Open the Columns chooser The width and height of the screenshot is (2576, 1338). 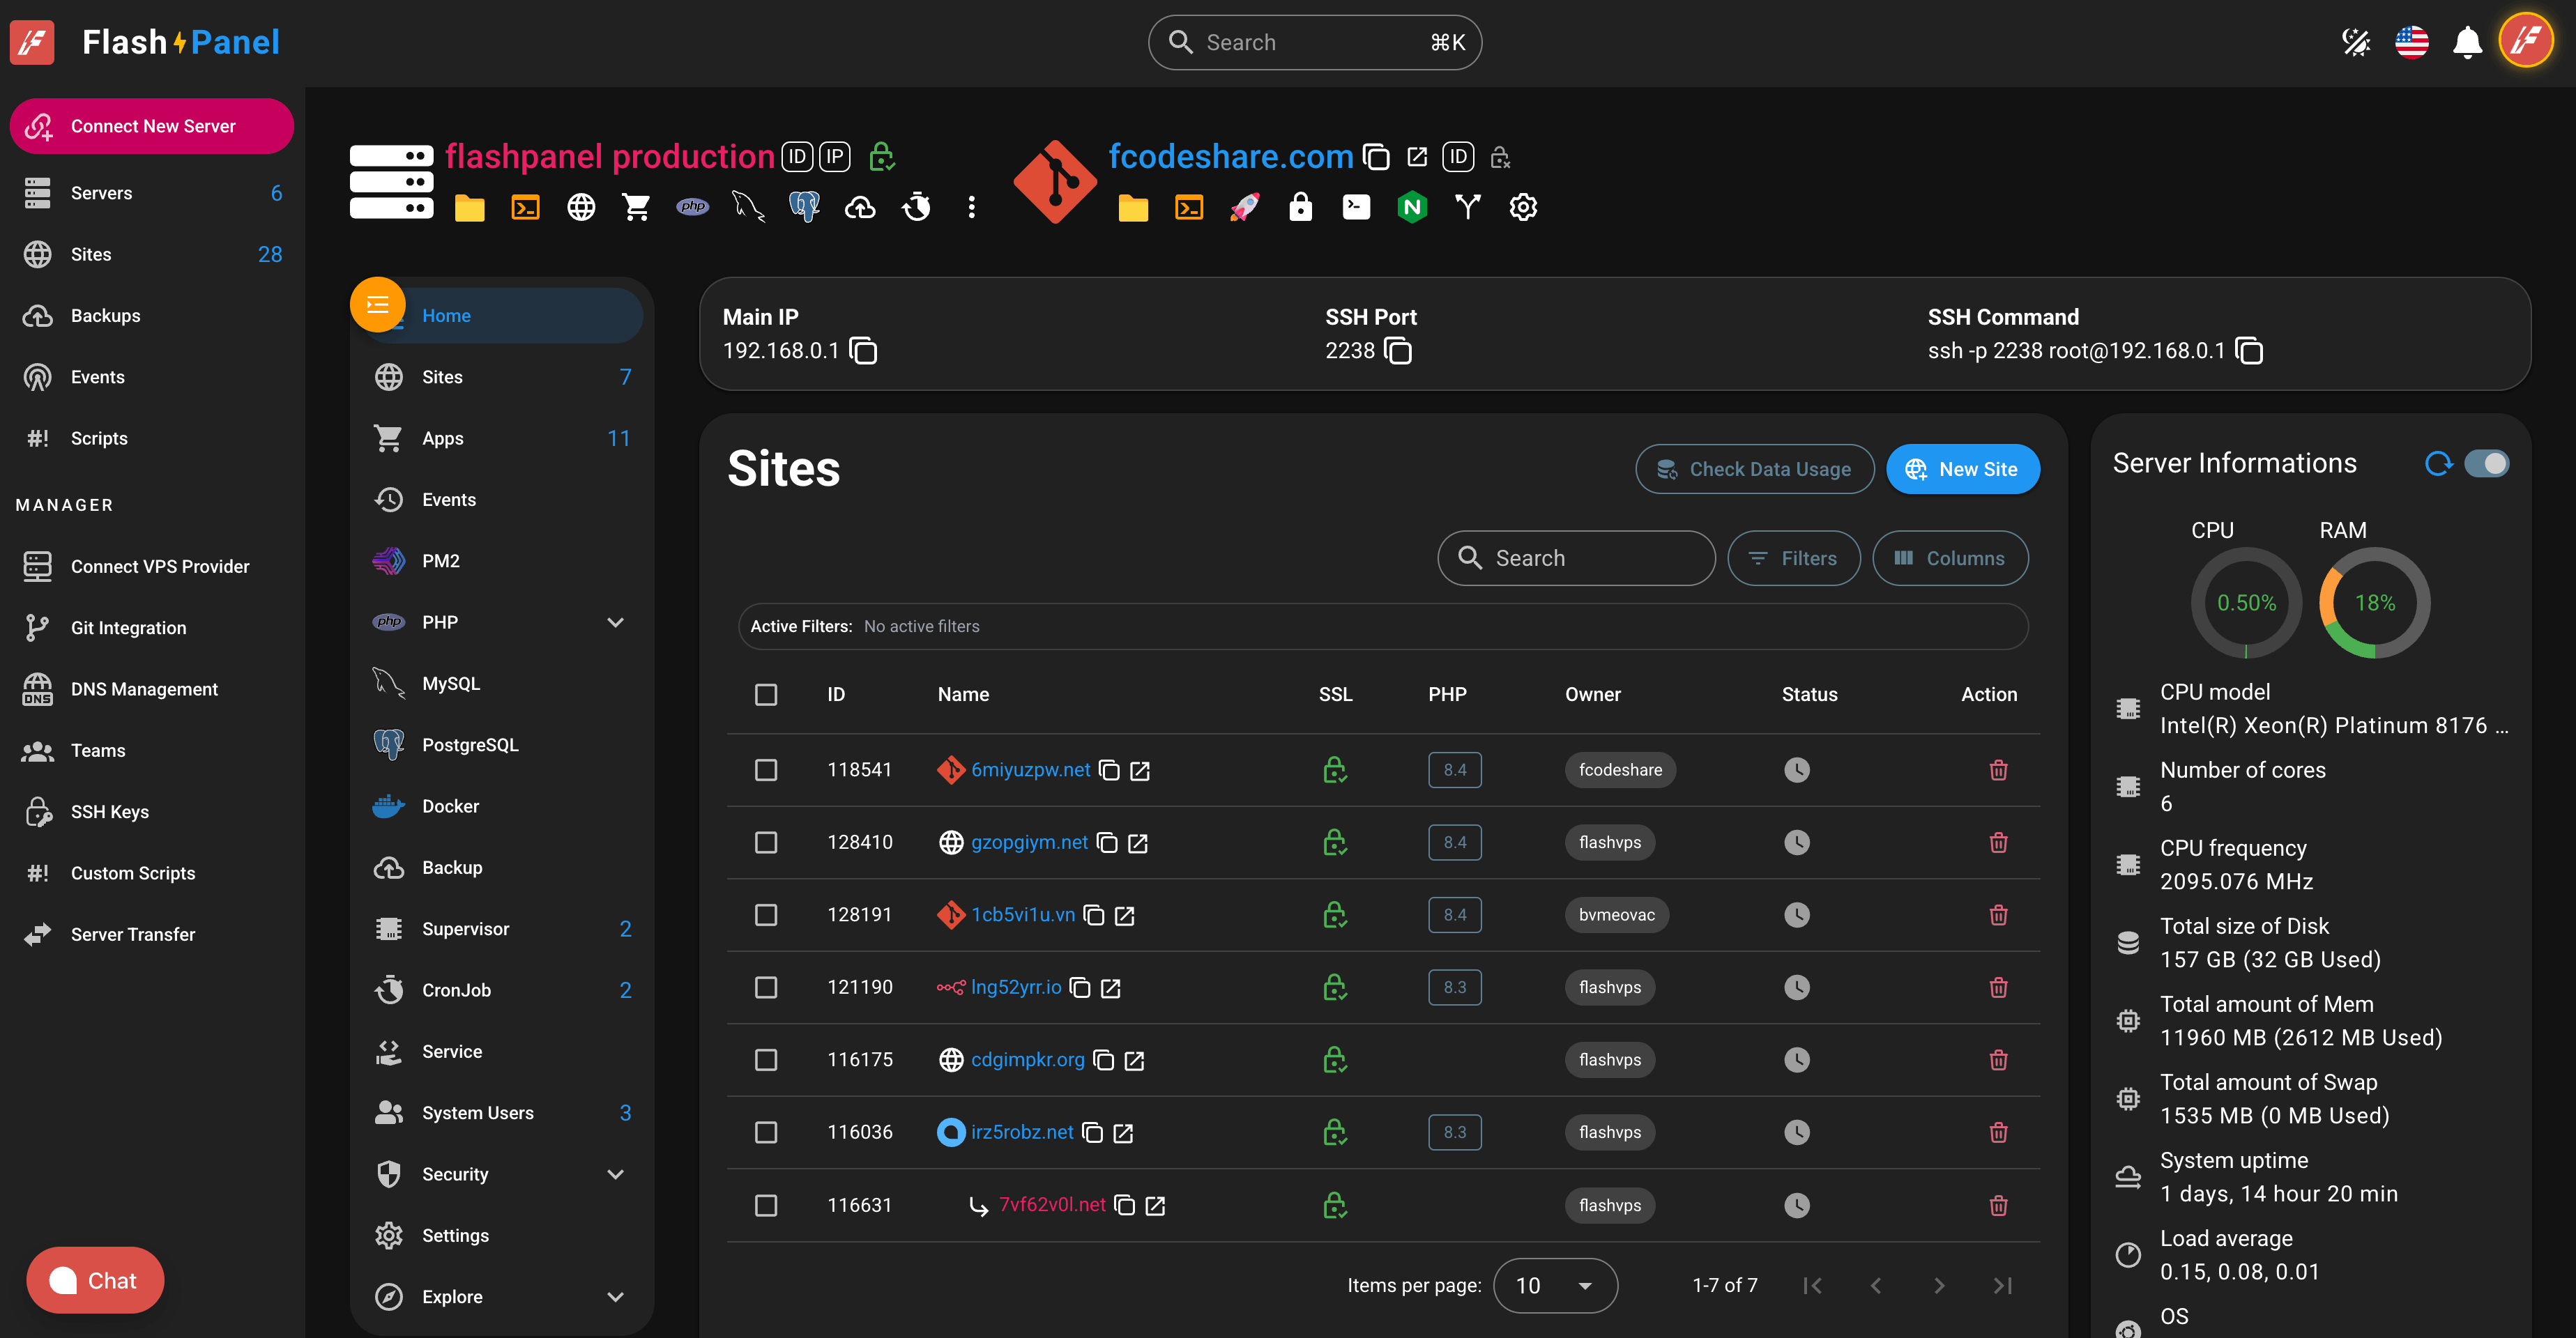click(1950, 559)
